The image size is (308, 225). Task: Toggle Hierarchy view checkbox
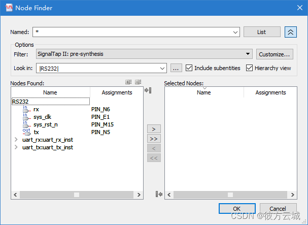(x=249, y=68)
